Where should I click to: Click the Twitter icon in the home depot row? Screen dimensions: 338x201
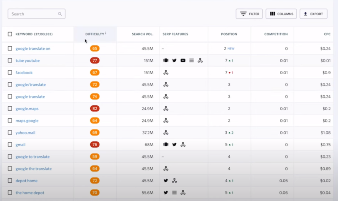(166, 193)
